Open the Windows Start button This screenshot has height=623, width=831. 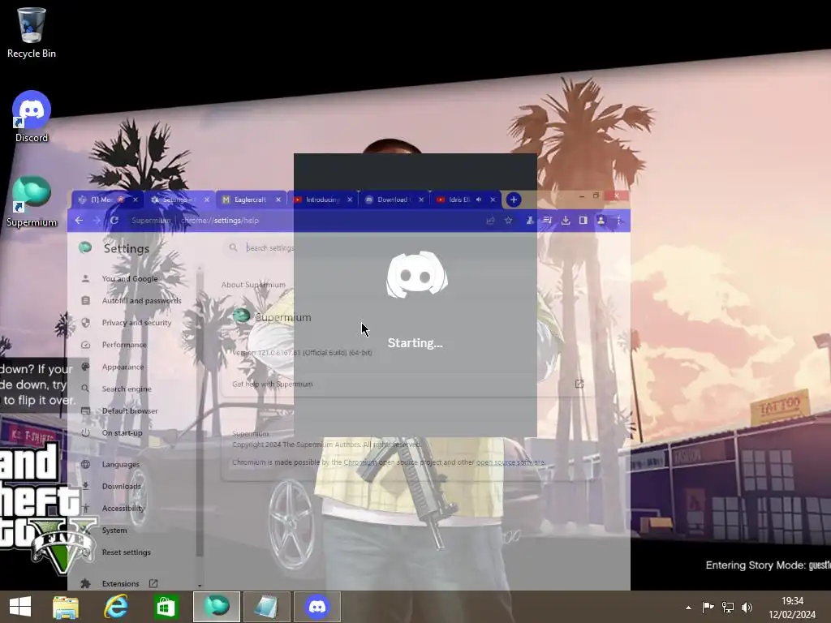[20, 607]
